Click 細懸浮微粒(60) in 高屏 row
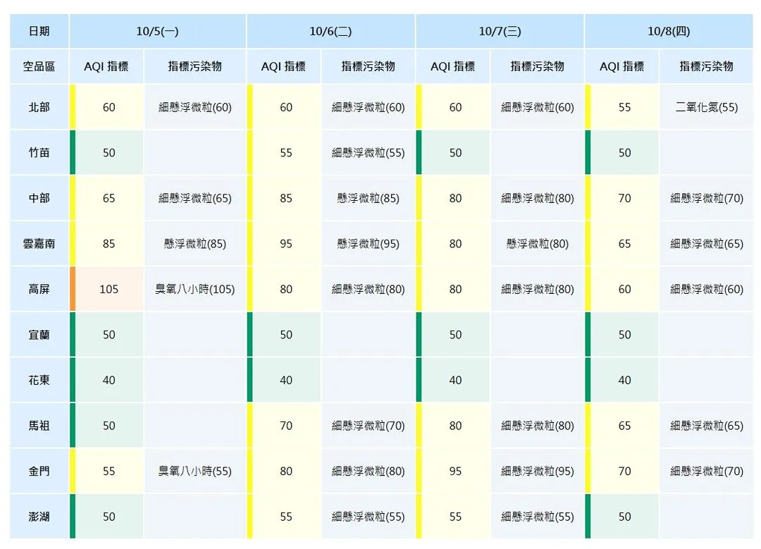 point(706,290)
